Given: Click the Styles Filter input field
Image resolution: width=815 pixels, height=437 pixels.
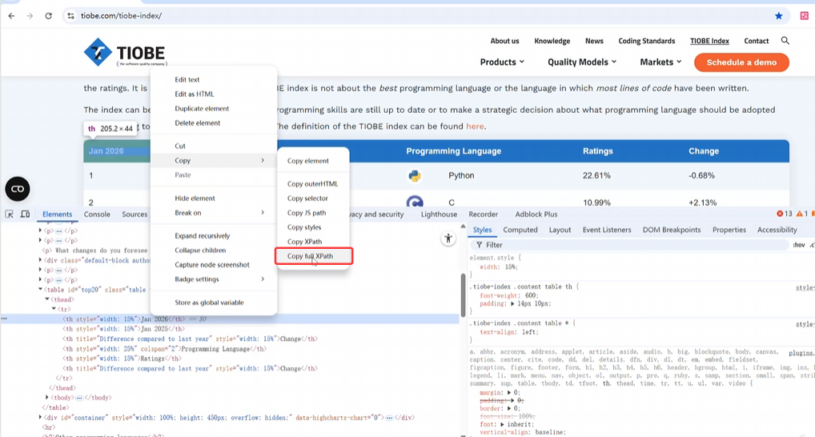Looking at the screenshot, I should 629,245.
